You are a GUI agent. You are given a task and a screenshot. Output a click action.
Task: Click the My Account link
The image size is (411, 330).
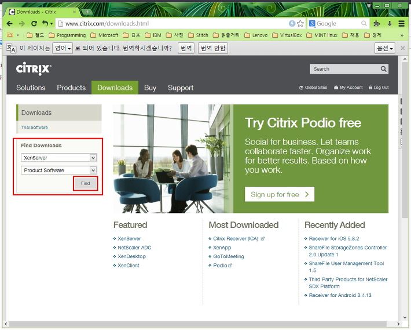point(348,88)
